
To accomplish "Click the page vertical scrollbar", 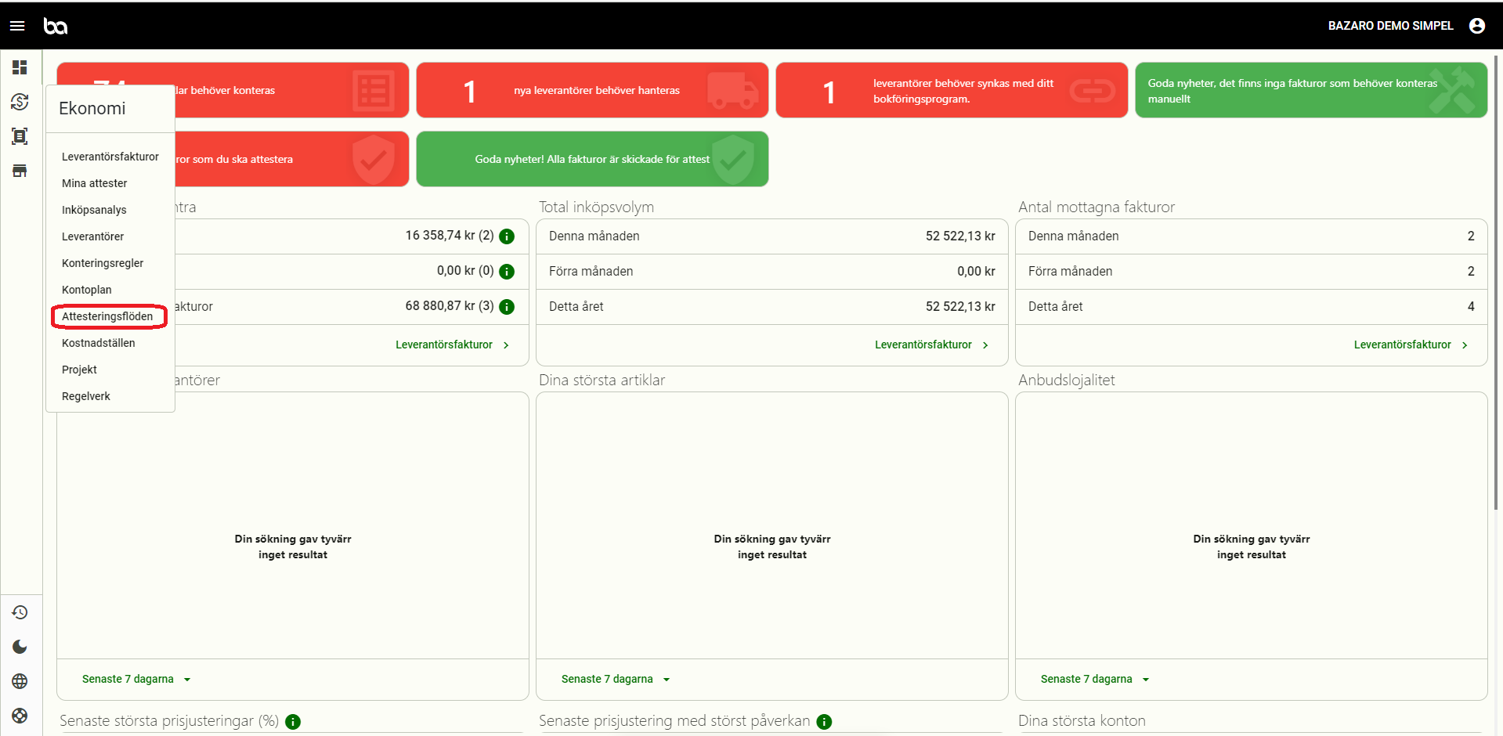I will (x=1497, y=282).
